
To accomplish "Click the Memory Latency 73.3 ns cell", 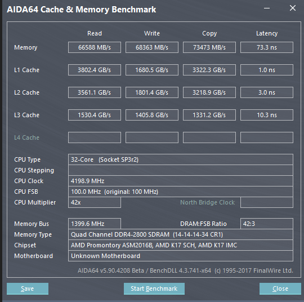I will [x=267, y=47].
